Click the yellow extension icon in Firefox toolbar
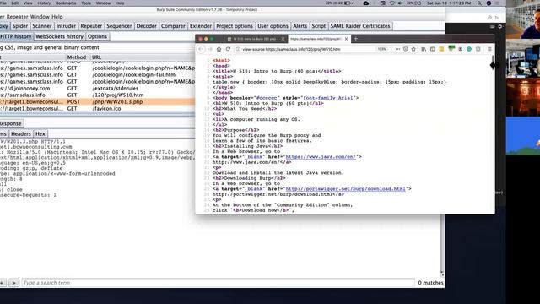540x304 pixels. coord(441,49)
